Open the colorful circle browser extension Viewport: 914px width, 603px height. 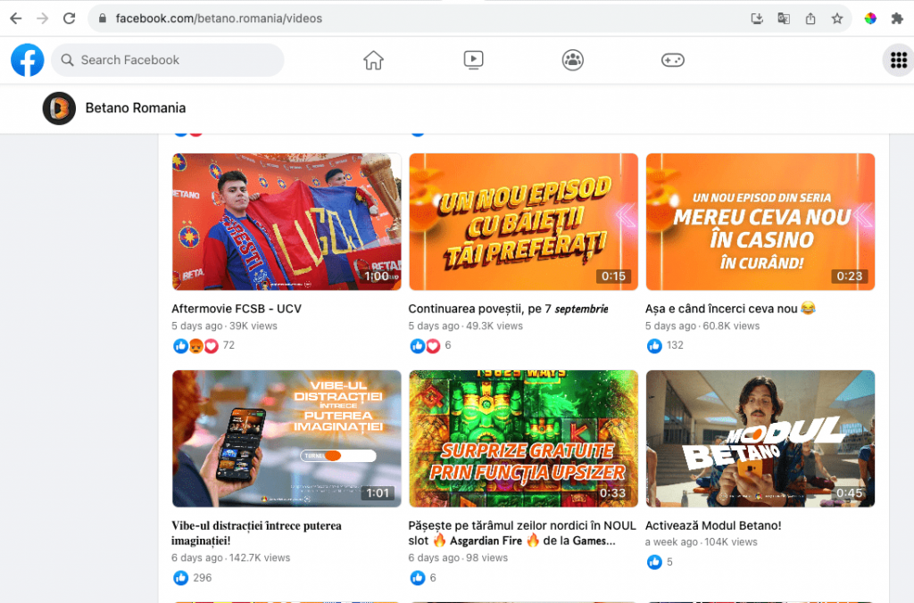(870, 19)
